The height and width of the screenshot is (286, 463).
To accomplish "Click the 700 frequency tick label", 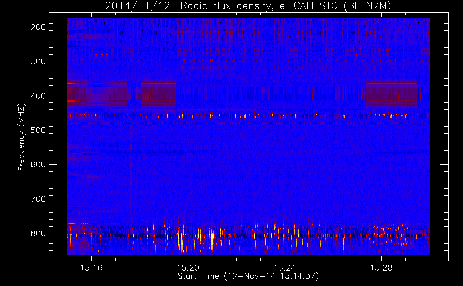I will tap(38, 199).
